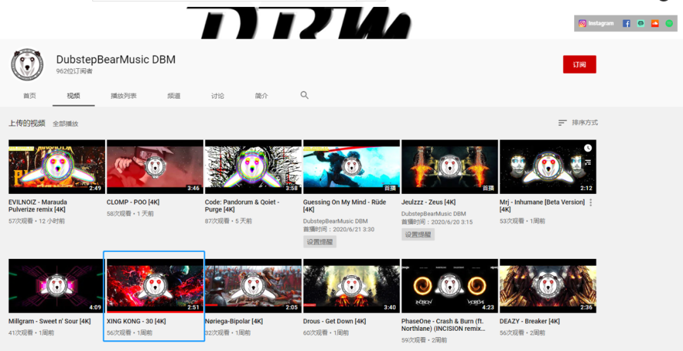Open the DEAZY - Breaker video thumbnail

(548, 286)
